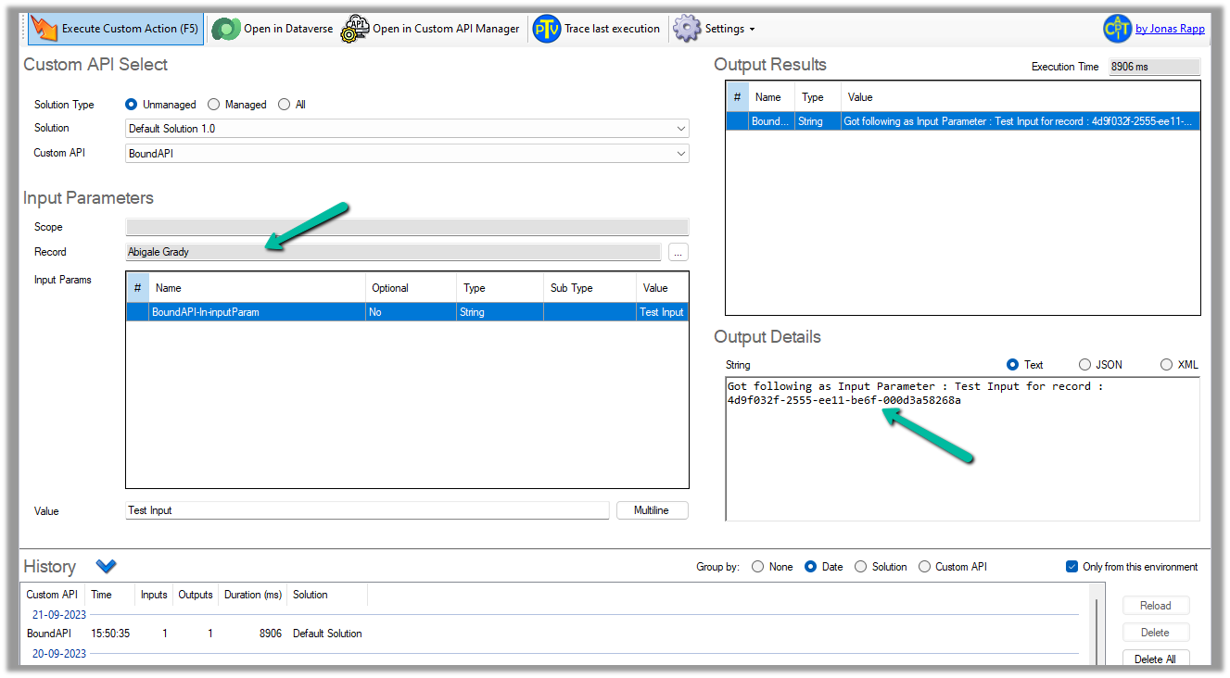Collapse History with the blue chevron

106,566
